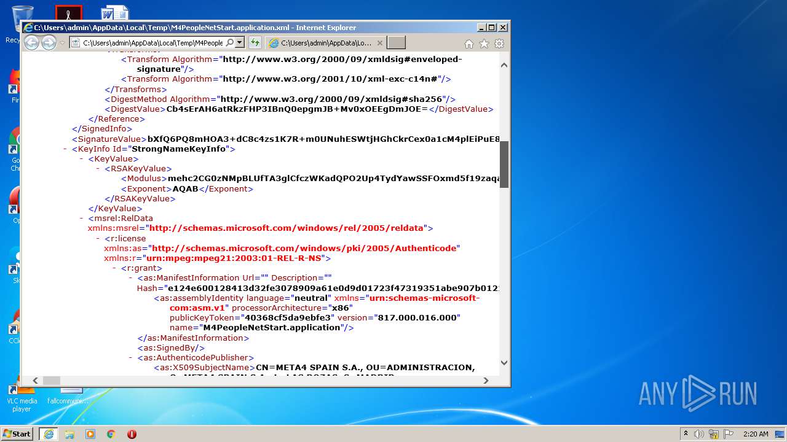Open Action Center flag tray icon
This screenshot has height=442, width=787.
pos(728,433)
